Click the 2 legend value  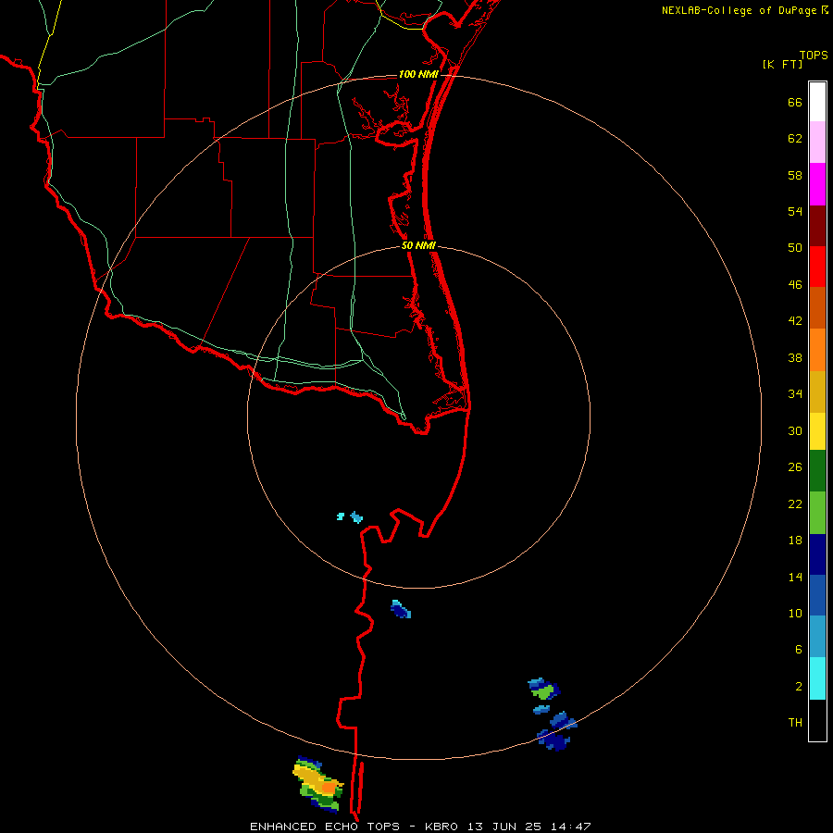tap(799, 687)
